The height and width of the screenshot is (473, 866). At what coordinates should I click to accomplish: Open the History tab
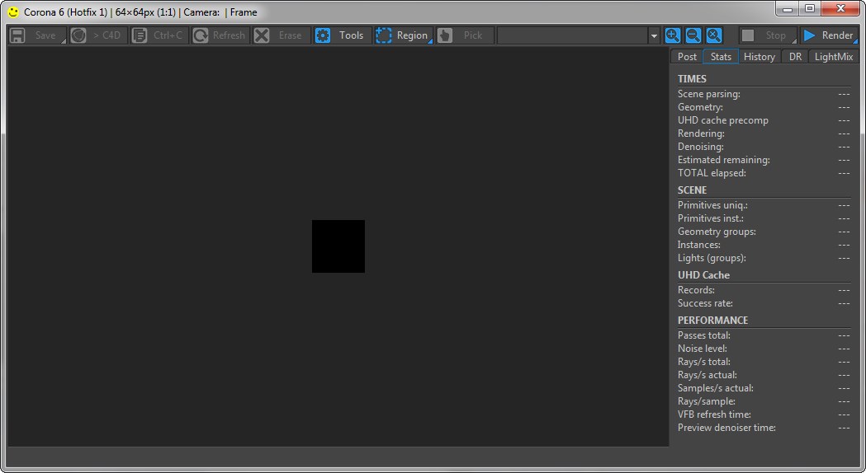(x=760, y=56)
